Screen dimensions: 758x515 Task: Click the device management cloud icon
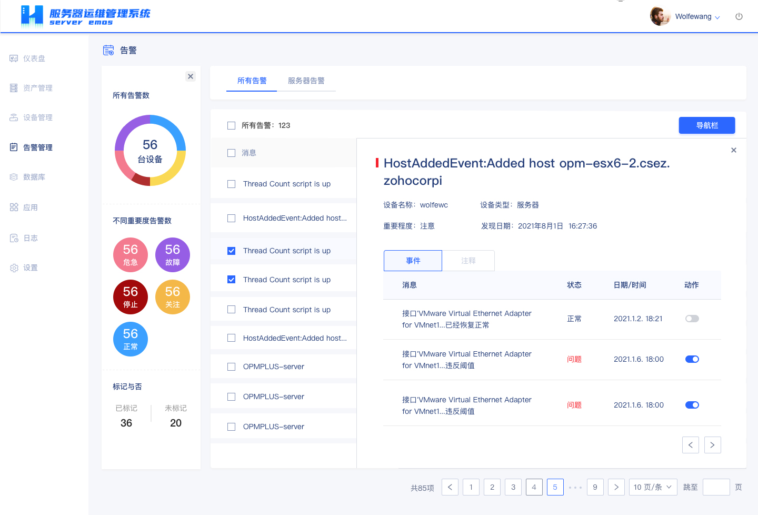14,117
